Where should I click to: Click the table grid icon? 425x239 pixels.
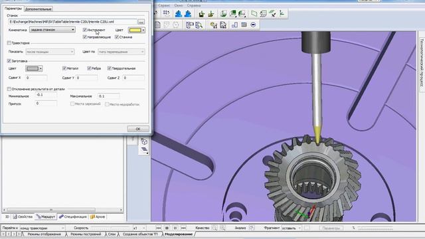pos(244,25)
